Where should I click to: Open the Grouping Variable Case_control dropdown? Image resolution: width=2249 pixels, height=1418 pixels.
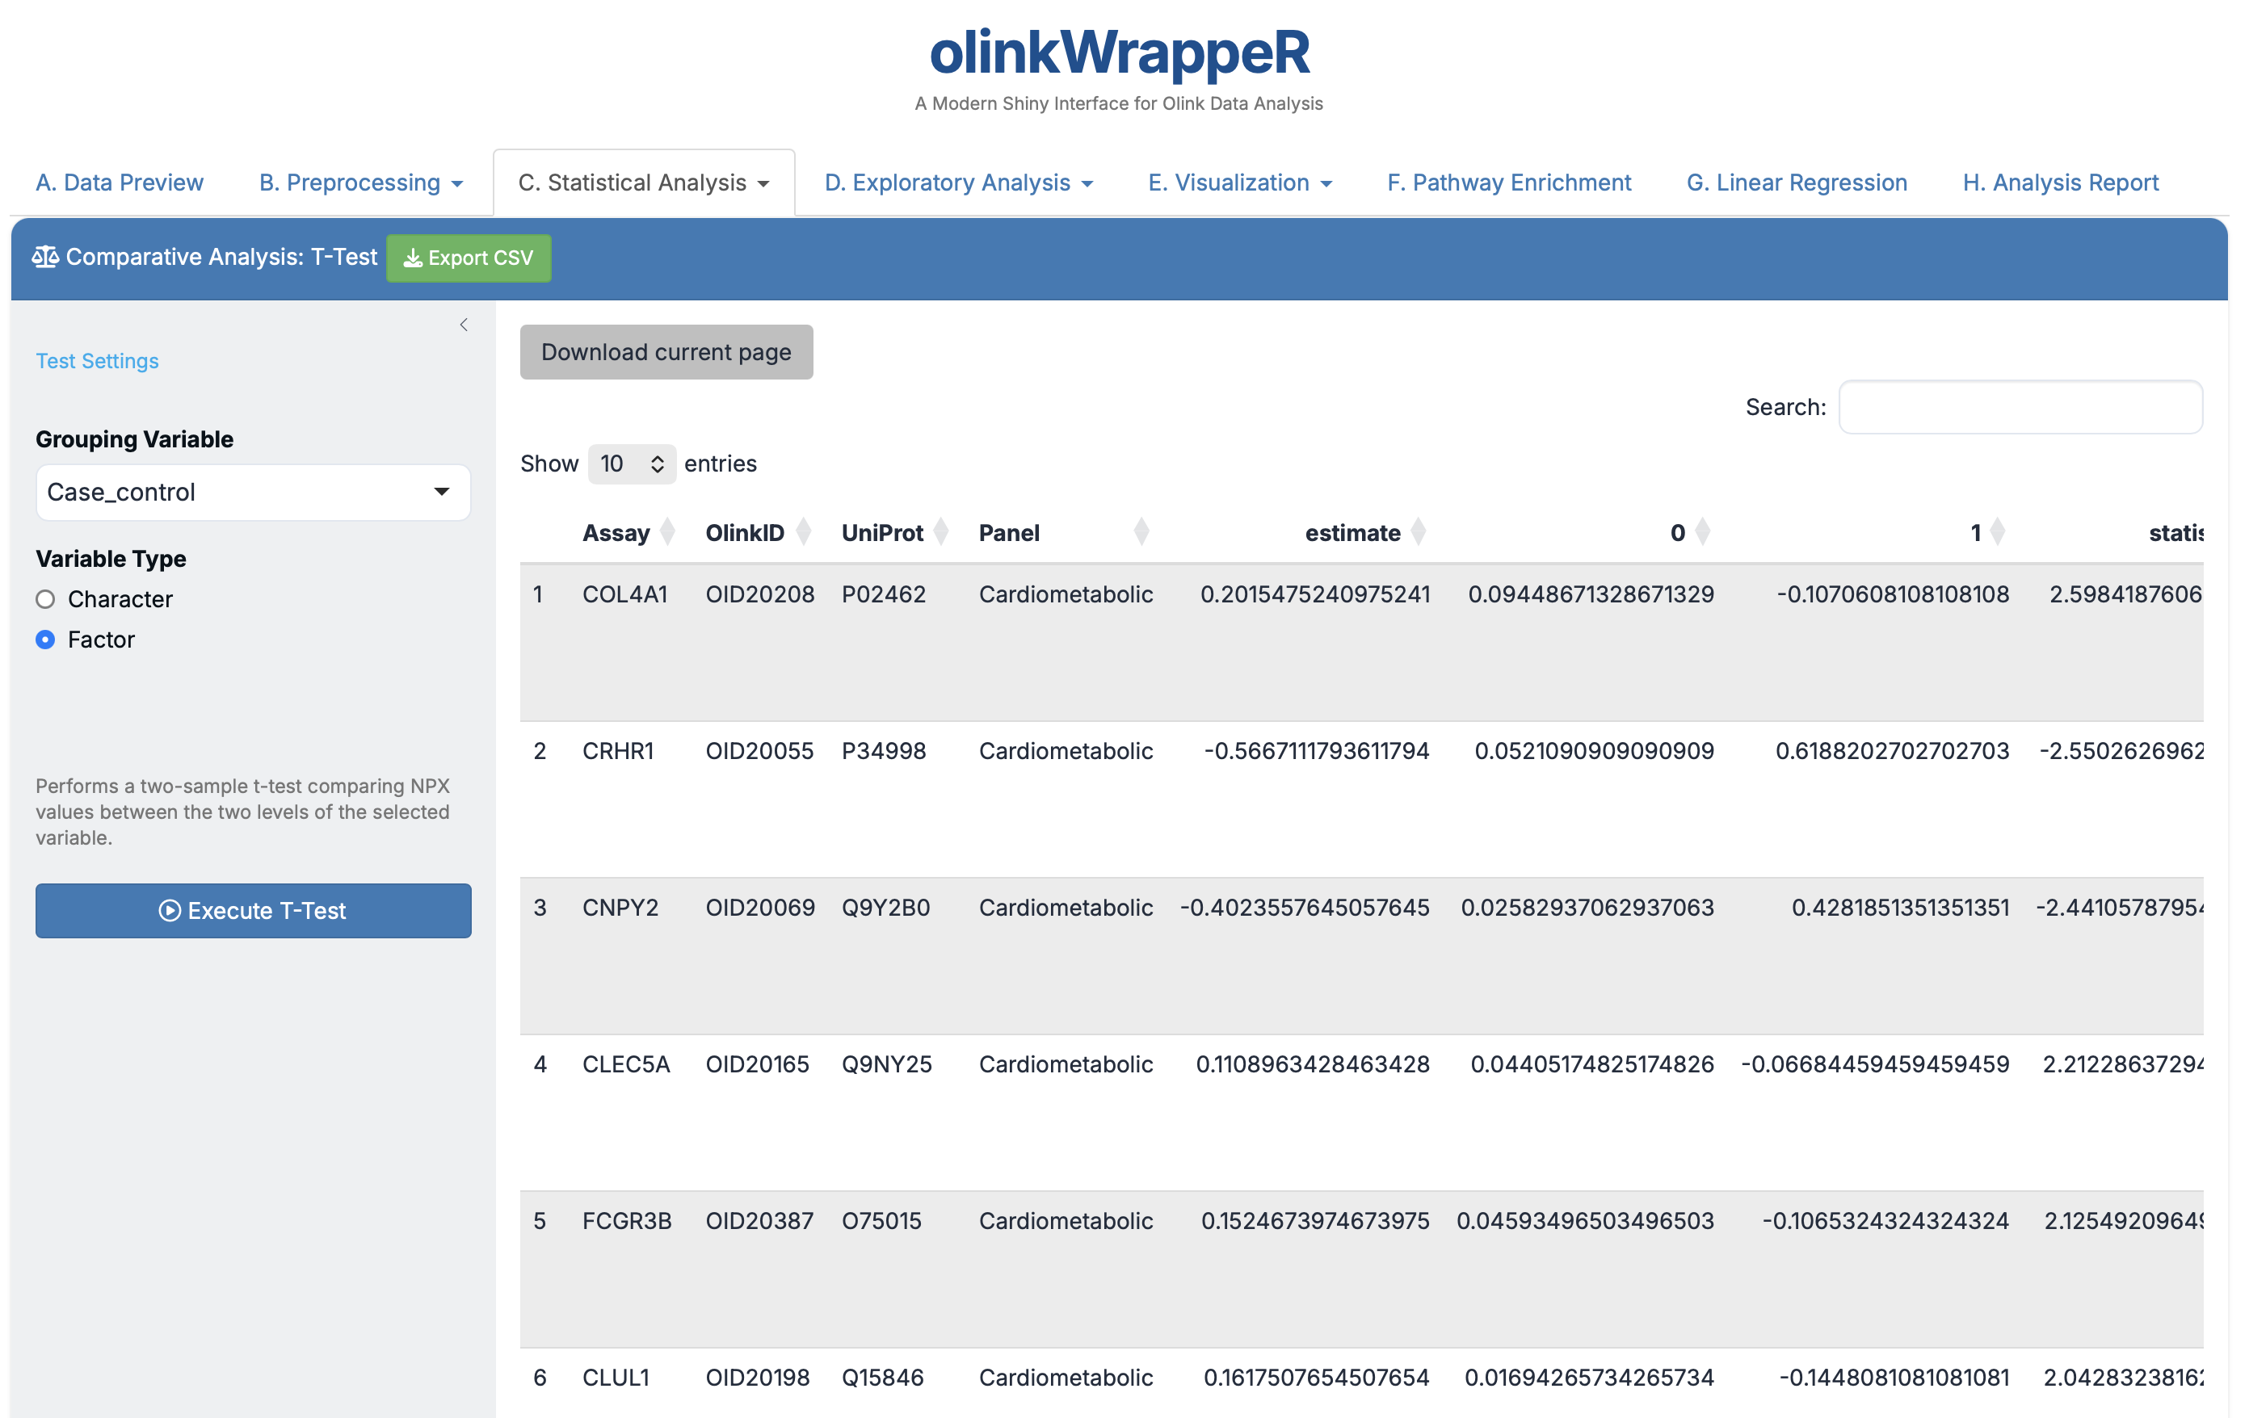pos(253,492)
